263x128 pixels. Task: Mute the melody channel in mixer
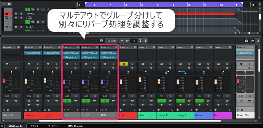[29, 64]
